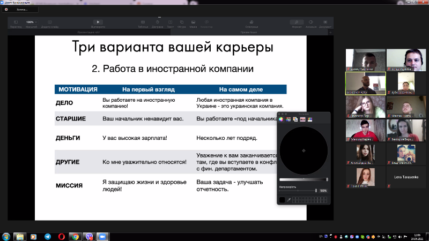429x241 pixels.
Task: Select the color sliders picker mode
Action: pos(288,119)
